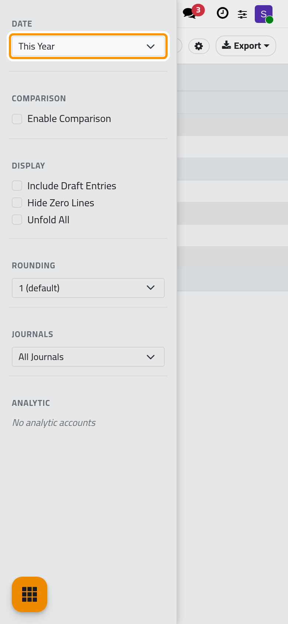288x624 pixels.
Task: Open the Export dropdown
Action: click(246, 46)
